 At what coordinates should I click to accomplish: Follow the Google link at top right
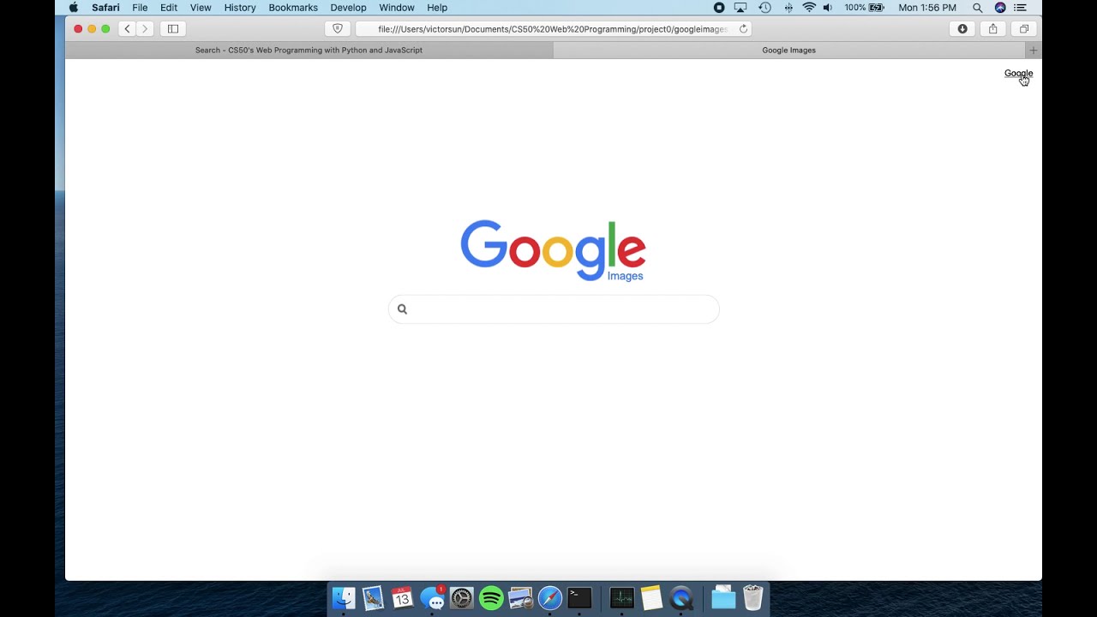pos(1018,74)
